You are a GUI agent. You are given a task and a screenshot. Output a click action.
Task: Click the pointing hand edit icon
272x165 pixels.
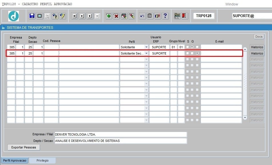(x=157, y=16)
